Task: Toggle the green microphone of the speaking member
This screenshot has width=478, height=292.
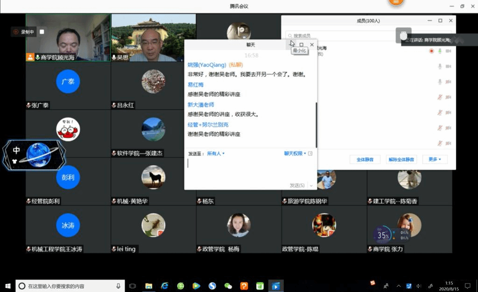Action: [440, 51]
